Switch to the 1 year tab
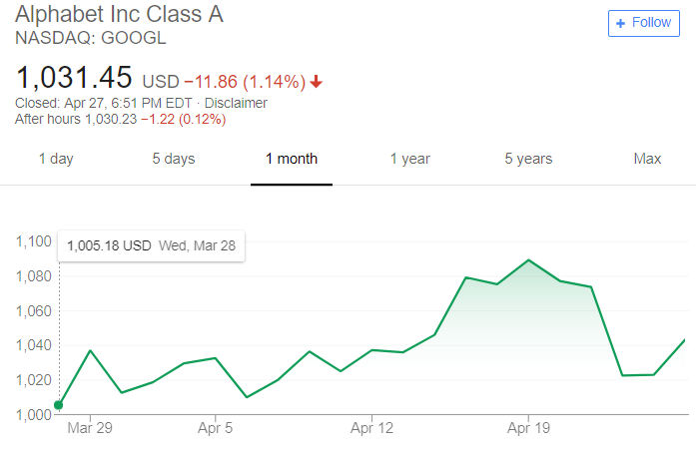696x454 pixels. point(410,159)
